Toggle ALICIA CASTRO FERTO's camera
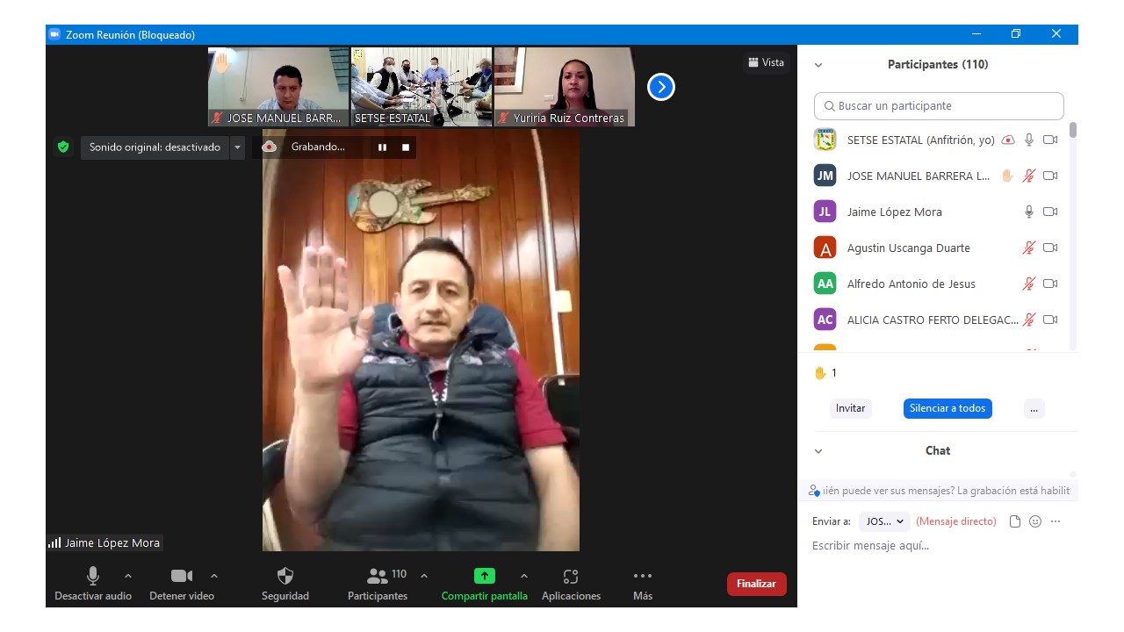 coord(1050,320)
